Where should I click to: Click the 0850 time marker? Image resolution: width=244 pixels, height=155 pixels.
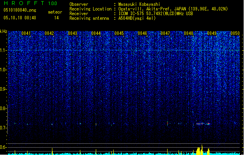(x=235, y=33)
